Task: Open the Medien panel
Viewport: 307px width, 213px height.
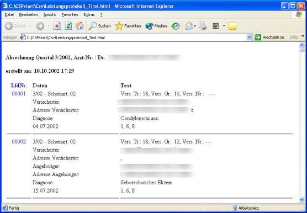Action: 156,26
